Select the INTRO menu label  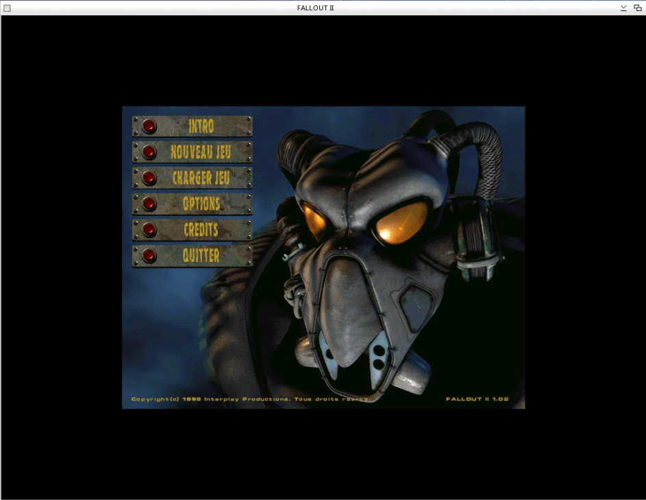(201, 126)
